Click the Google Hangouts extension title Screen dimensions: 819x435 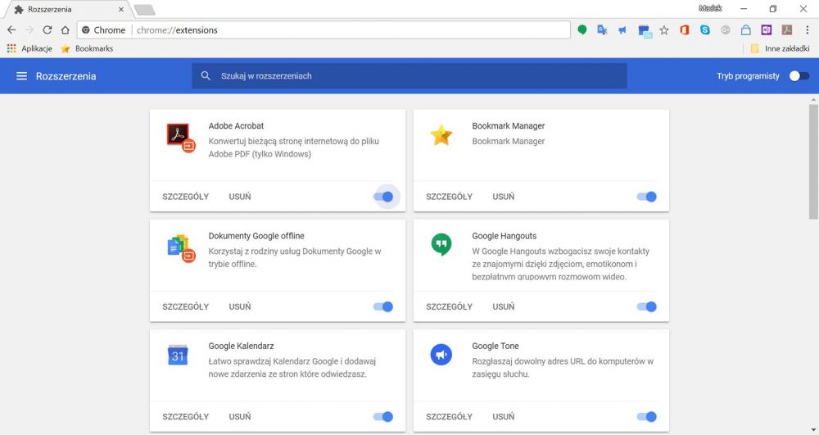click(x=504, y=236)
